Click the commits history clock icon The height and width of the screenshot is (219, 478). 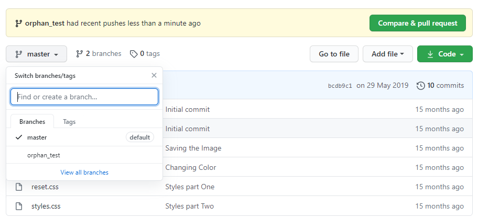point(420,86)
